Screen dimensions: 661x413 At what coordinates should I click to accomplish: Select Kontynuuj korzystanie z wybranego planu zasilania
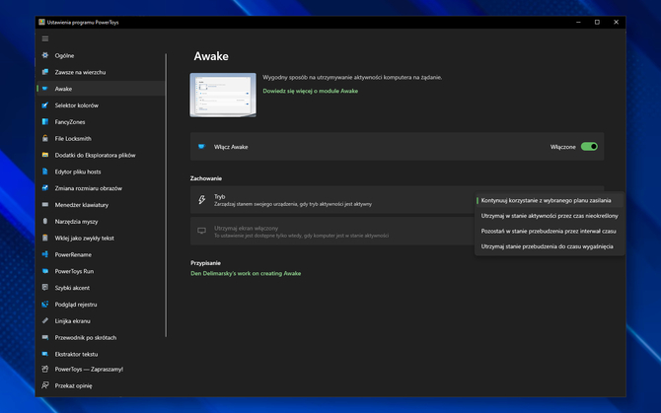click(550, 200)
